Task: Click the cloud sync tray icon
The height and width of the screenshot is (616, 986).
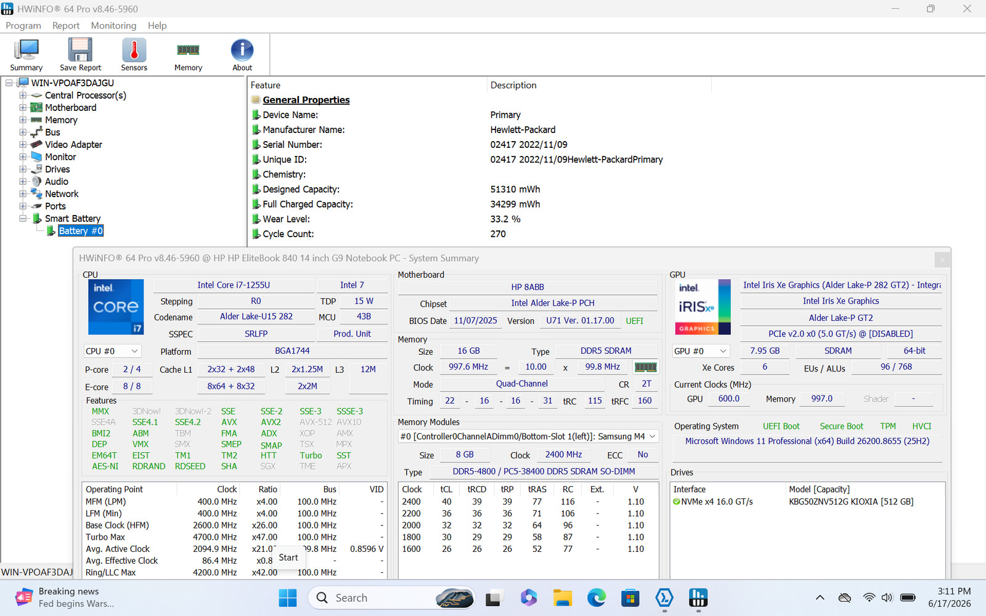Action: coord(845,598)
